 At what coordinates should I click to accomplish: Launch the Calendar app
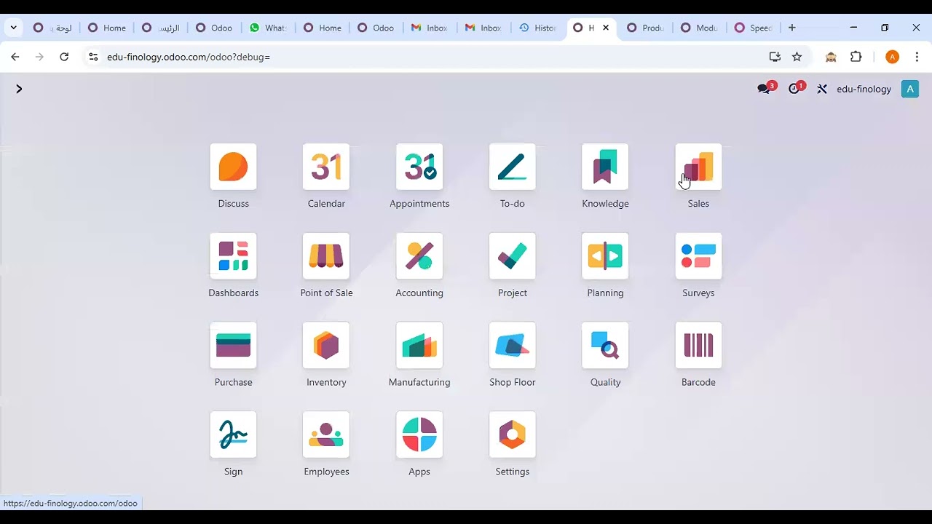pos(326,167)
